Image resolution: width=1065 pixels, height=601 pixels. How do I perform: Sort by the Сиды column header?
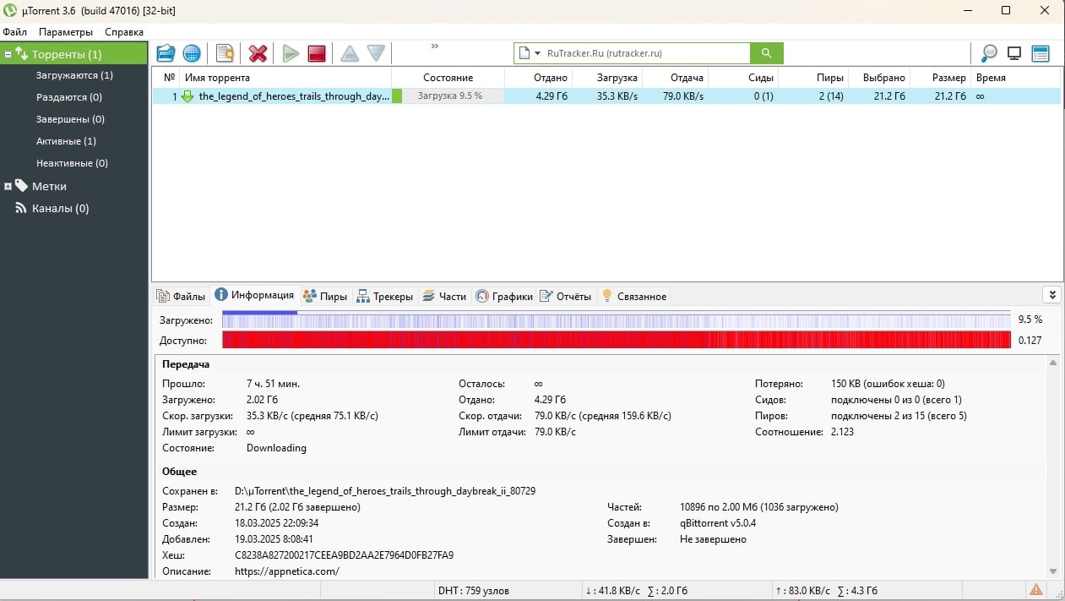coord(744,78)
